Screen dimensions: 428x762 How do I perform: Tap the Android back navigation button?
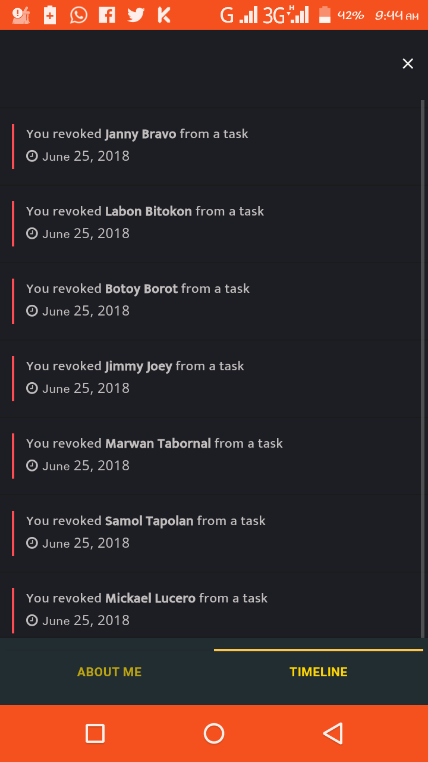pos(333,733)
